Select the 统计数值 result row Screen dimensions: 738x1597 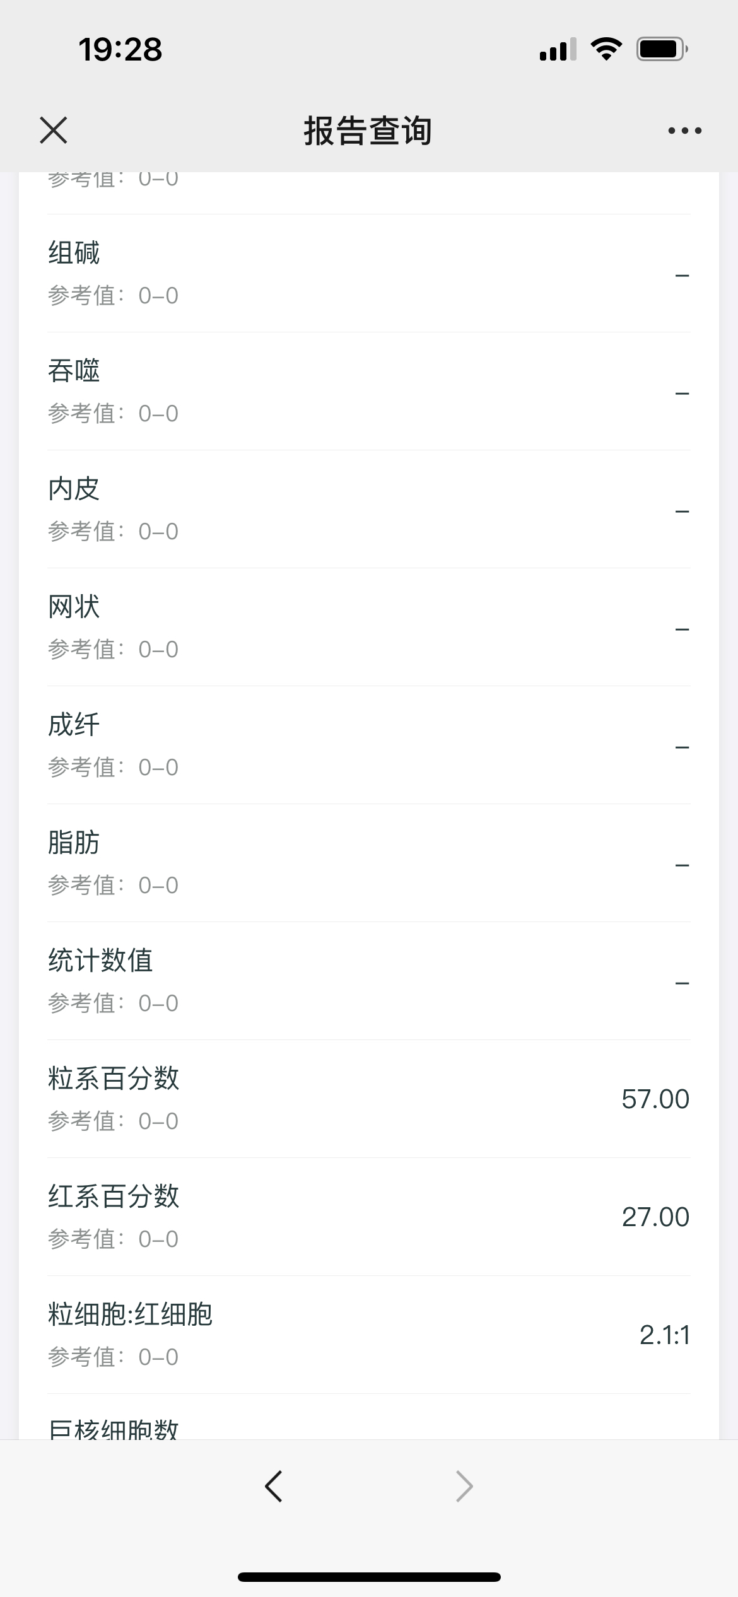click(x=368, y=981)
